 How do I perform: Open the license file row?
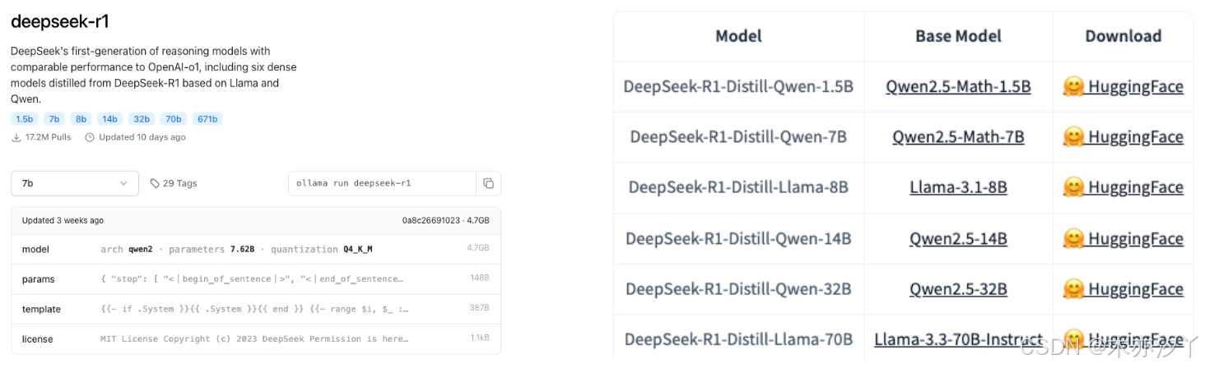tap(256, 338)
